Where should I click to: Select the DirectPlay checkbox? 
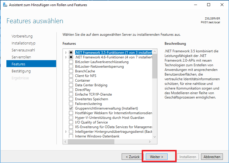point(71,90)
